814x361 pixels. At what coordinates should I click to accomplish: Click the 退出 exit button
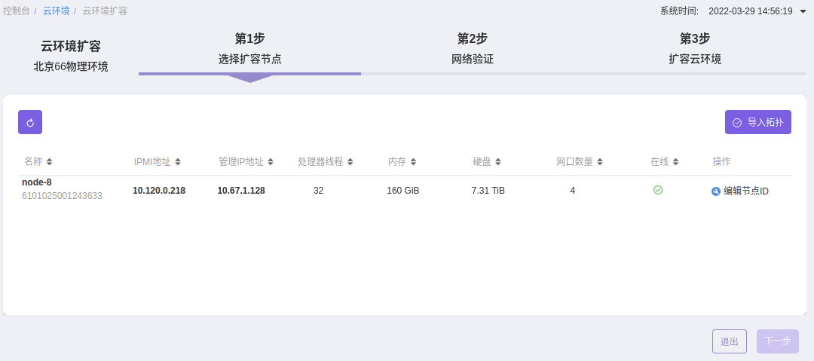click(729, 341)
